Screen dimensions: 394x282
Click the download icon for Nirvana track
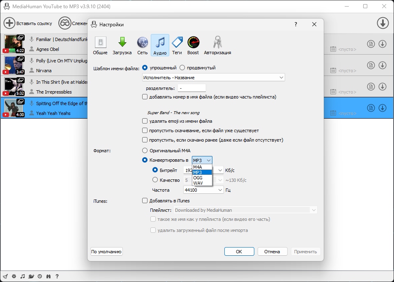click(x=382, y=65)
